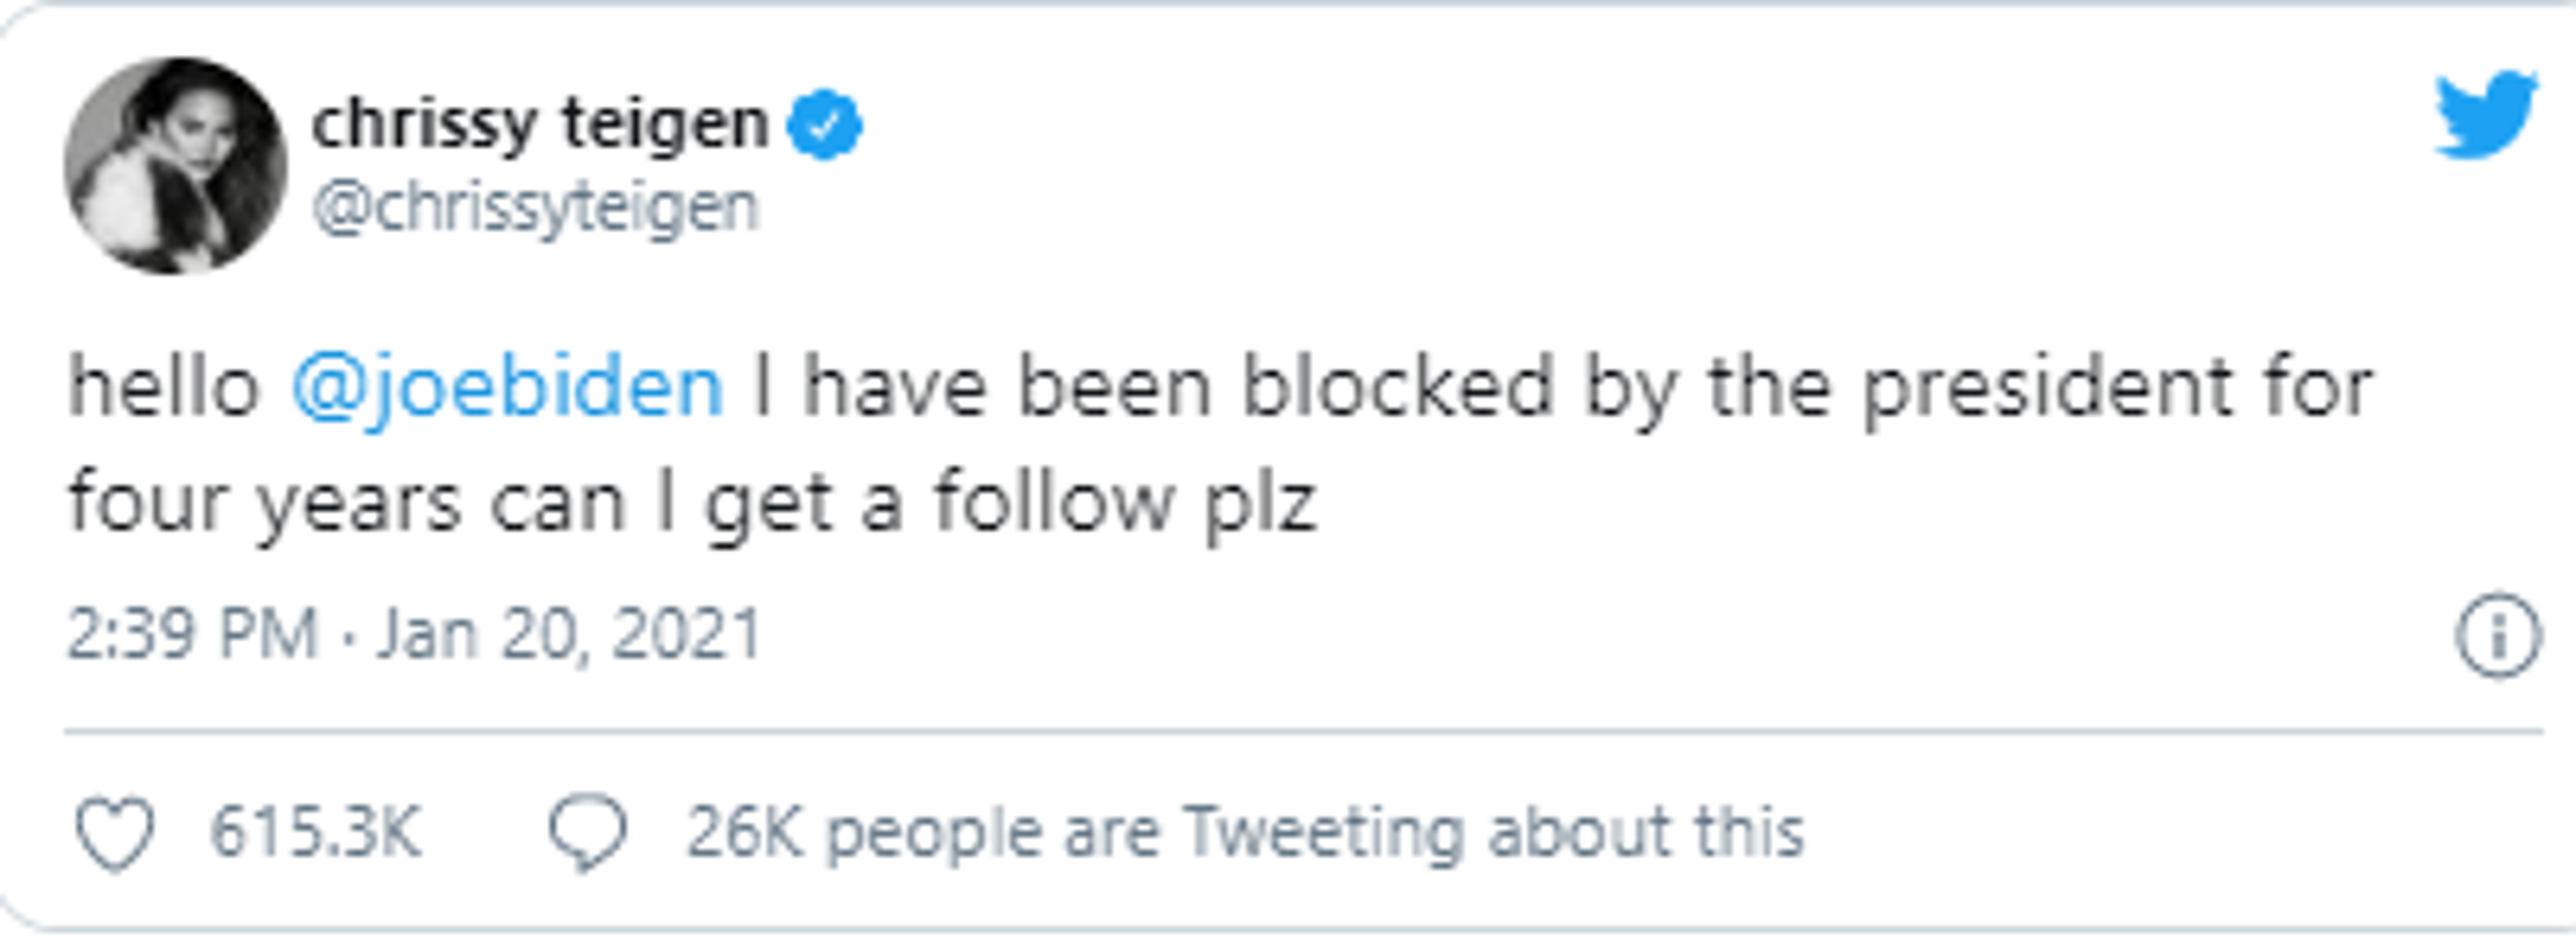The width and height of the screenshot is (2576, 952).
Task: Open chrissy teigen's profile picture
Action: coord(175,166)
